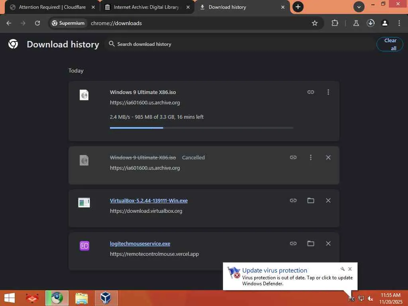Image resolution: width=408 pixels, height=306 pixels.
Task: Click the Action Center flag tray icon
Action: (x=351, y=298)
